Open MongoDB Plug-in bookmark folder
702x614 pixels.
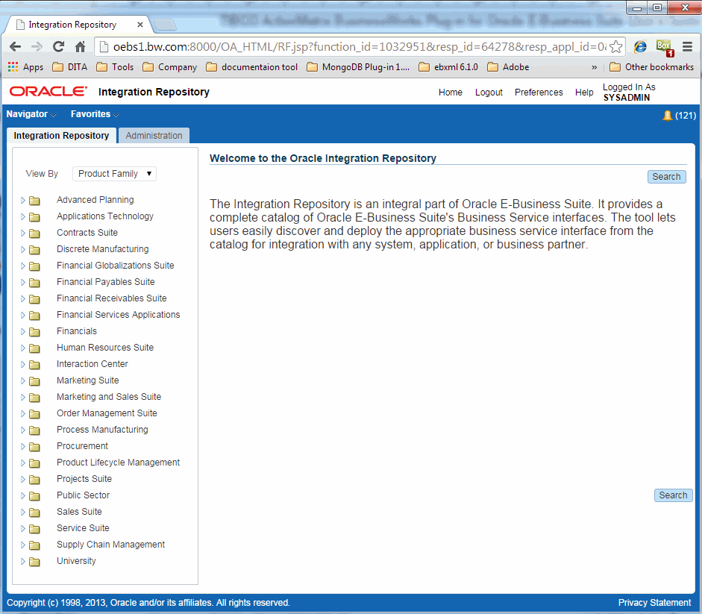(x=358, y=67)
